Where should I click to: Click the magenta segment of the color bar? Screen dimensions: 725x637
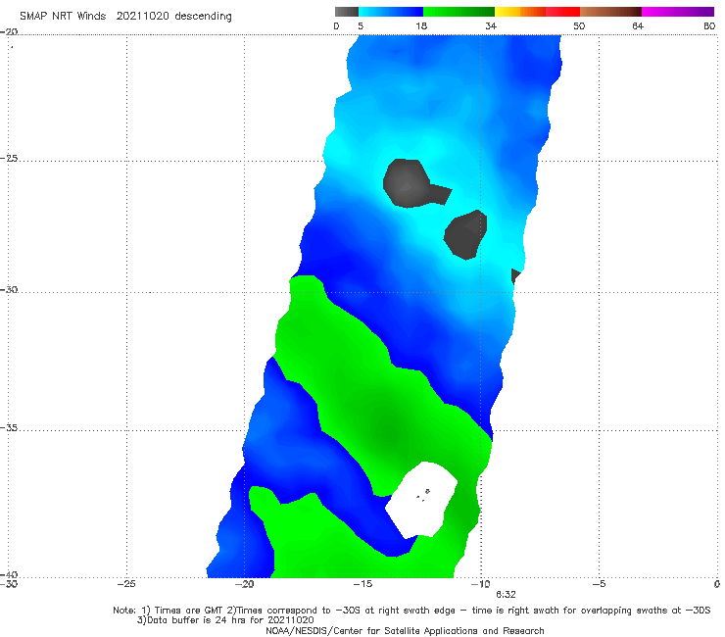pos(678,12)
